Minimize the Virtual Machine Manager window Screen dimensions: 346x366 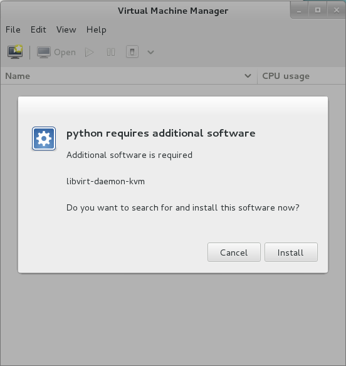299,11
